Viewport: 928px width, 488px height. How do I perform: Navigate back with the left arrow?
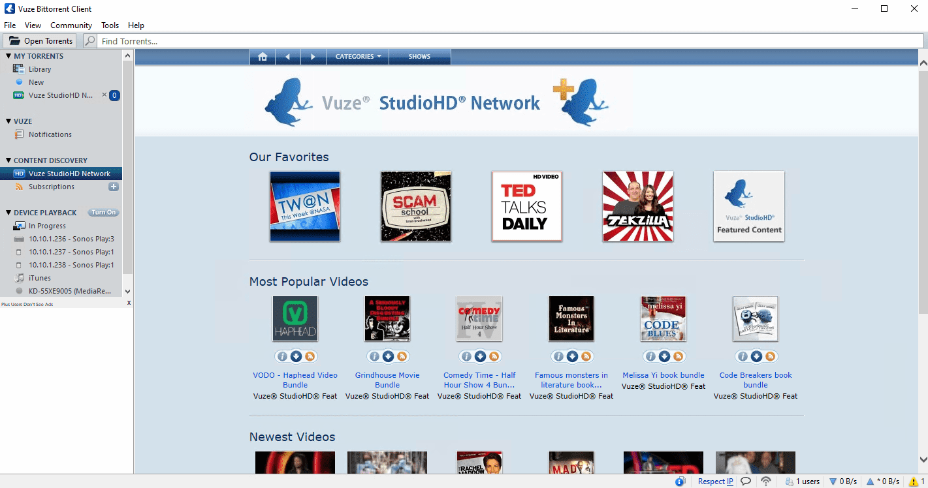(x=287, y=57)
